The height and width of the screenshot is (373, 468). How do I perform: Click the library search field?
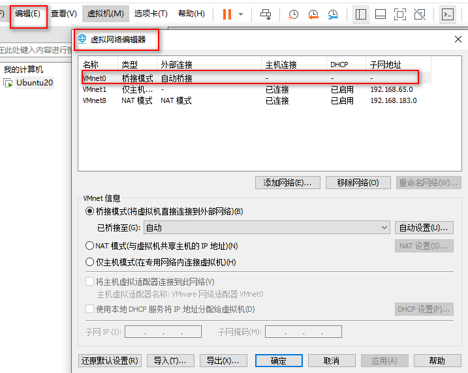[x=36, y=50]
